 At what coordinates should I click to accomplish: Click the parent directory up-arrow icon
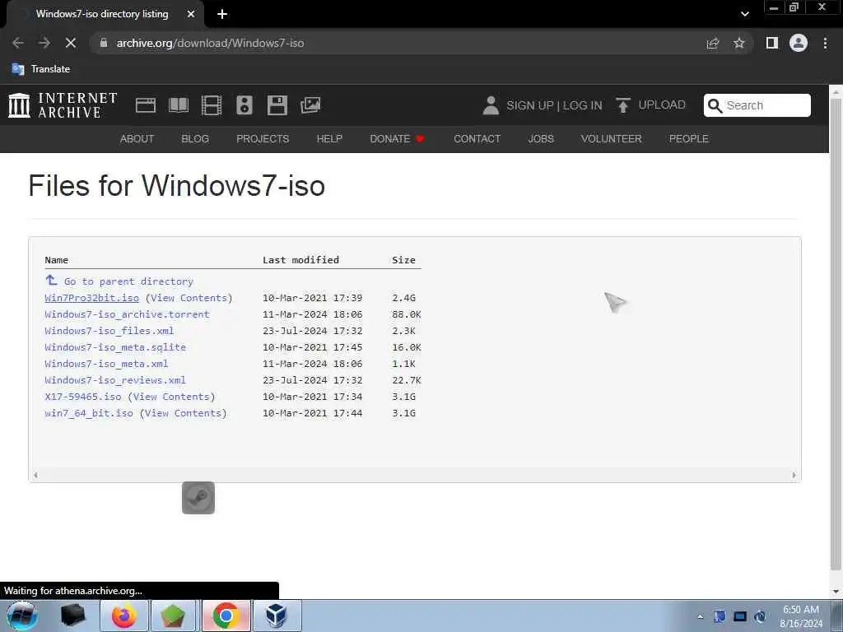(51, 280)
